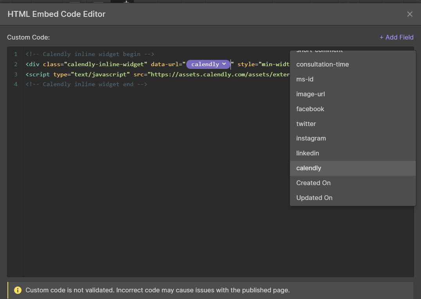The height and width of the screenshot is (299, 421).
Task: Choose the Created On field
Action: pos(313,183)
